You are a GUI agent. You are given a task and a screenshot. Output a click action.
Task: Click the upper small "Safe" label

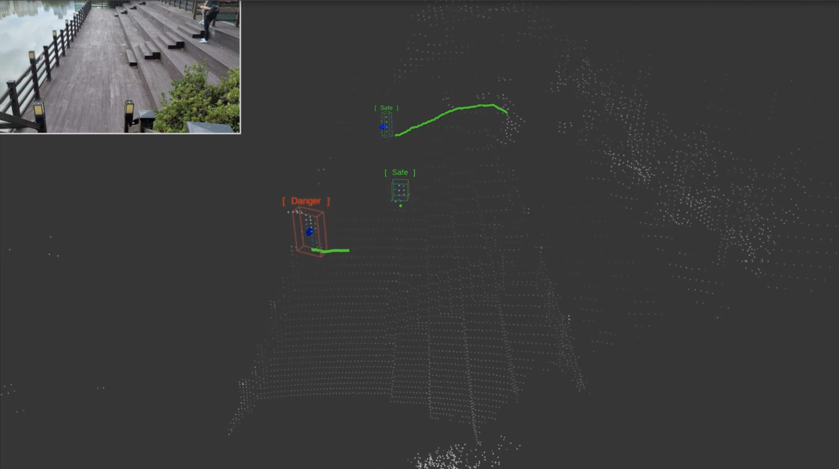pyautogui.click(x=386, y=108)
